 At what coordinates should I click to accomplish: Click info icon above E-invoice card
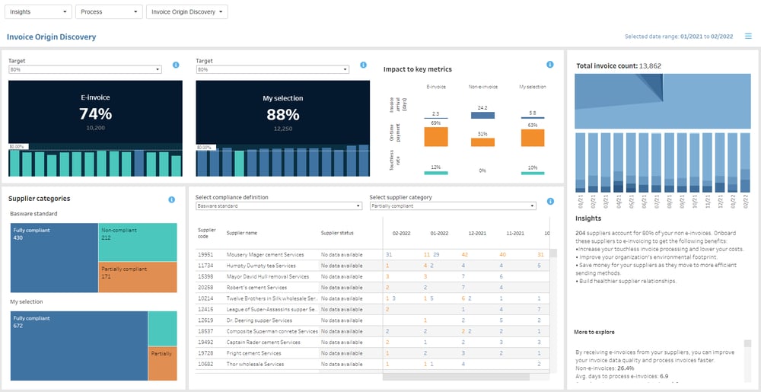(x=176, y=65)
